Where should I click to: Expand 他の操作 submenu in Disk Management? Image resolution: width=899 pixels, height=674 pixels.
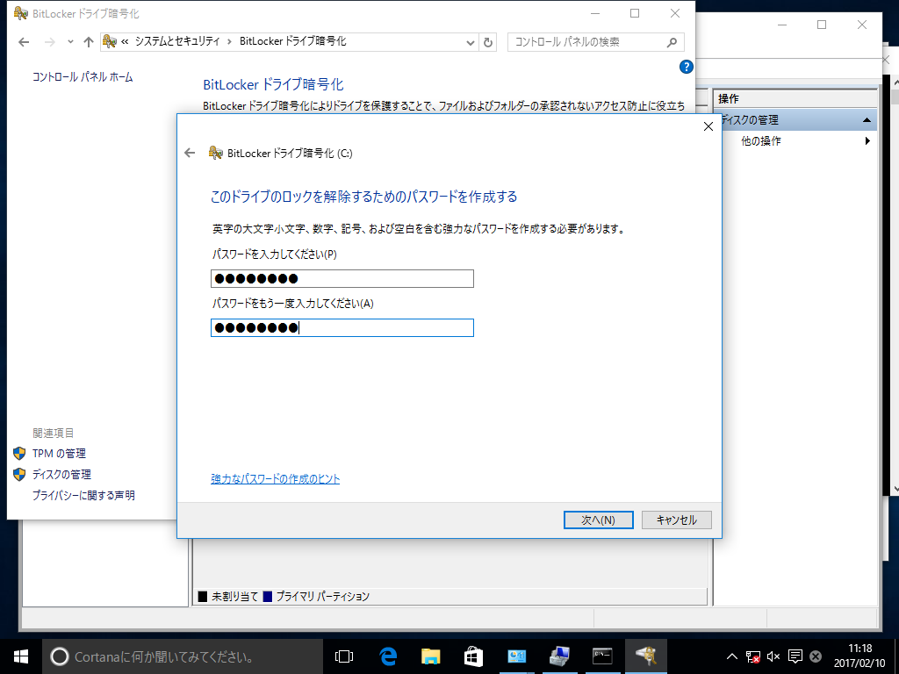867,141
